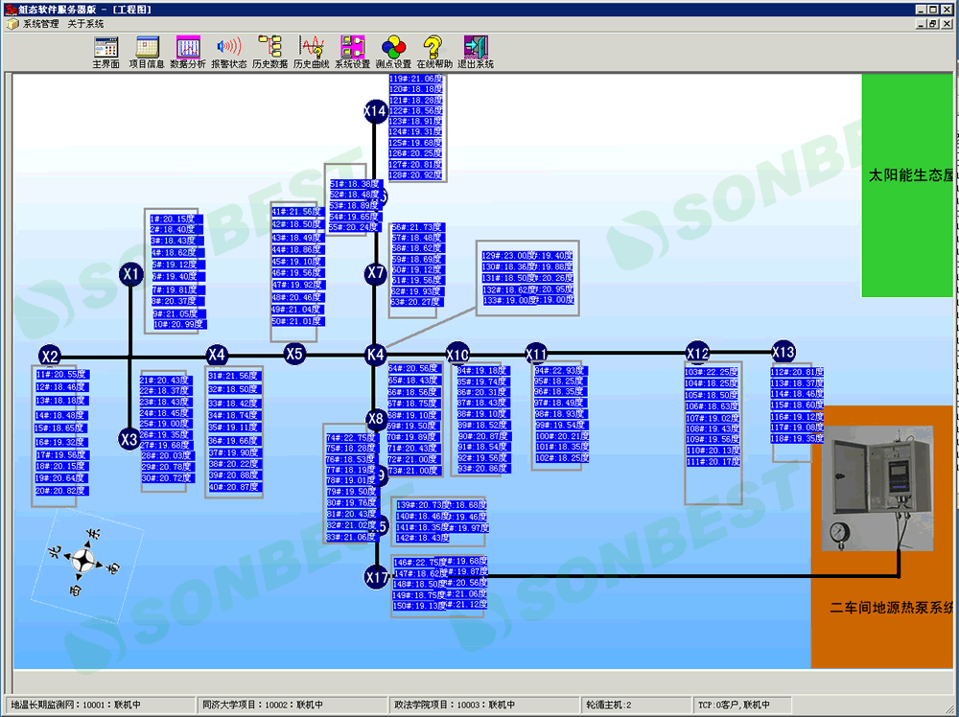
Task: Click 退出系统 exit system icon
Action: [475, 52]
